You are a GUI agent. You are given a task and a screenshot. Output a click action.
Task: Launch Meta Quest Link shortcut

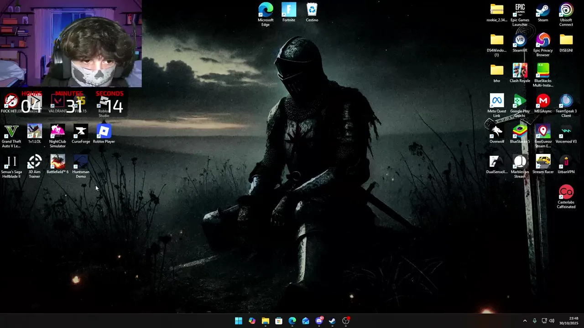(x=497, y=105)
